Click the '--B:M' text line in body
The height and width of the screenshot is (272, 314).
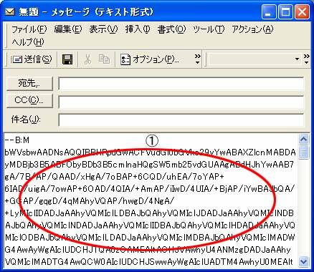click(x=17, y=140)
